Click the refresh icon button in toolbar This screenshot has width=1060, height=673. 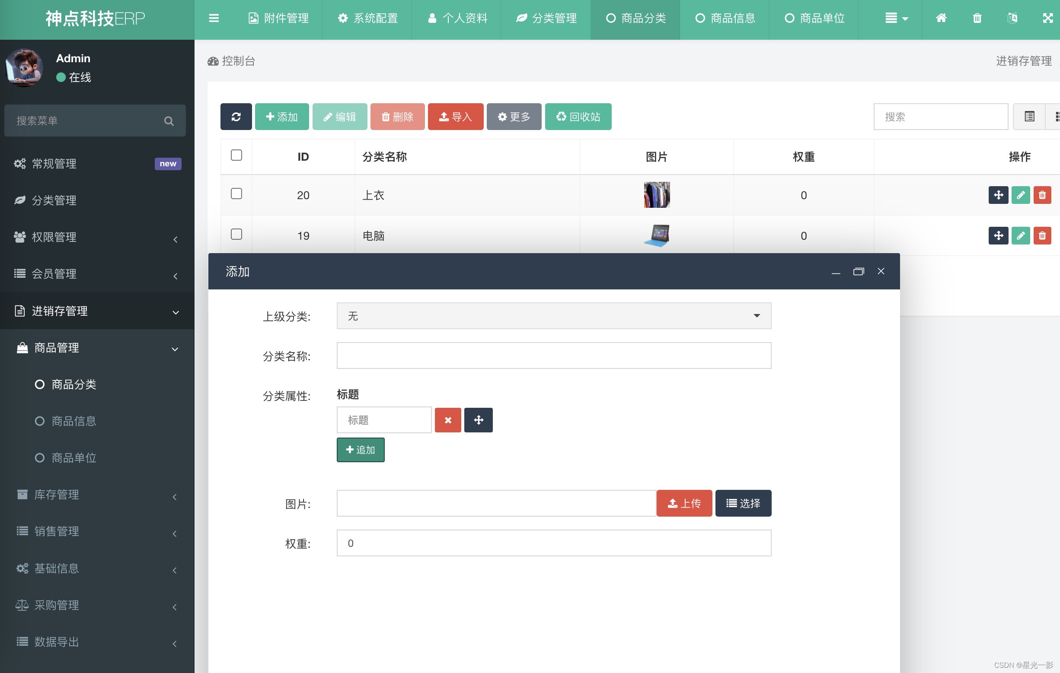coord(236,117)
